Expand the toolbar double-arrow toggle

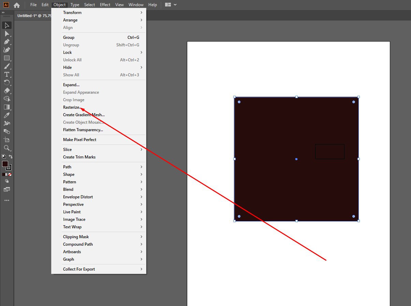(3, 13)
